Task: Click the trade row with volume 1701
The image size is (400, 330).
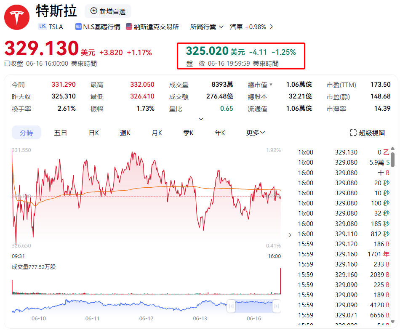Action: click(344, 254)
